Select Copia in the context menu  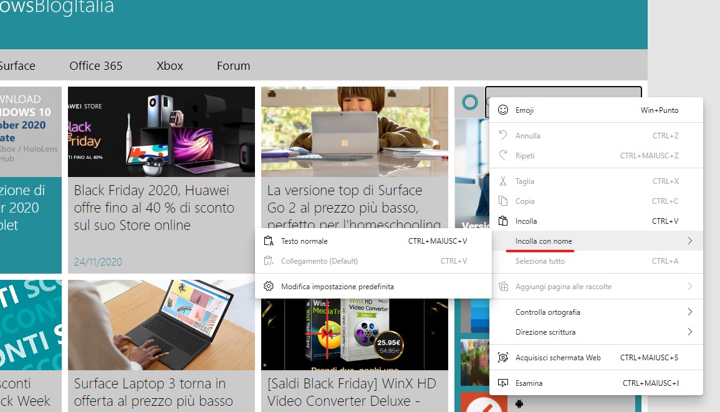(596, 201)
